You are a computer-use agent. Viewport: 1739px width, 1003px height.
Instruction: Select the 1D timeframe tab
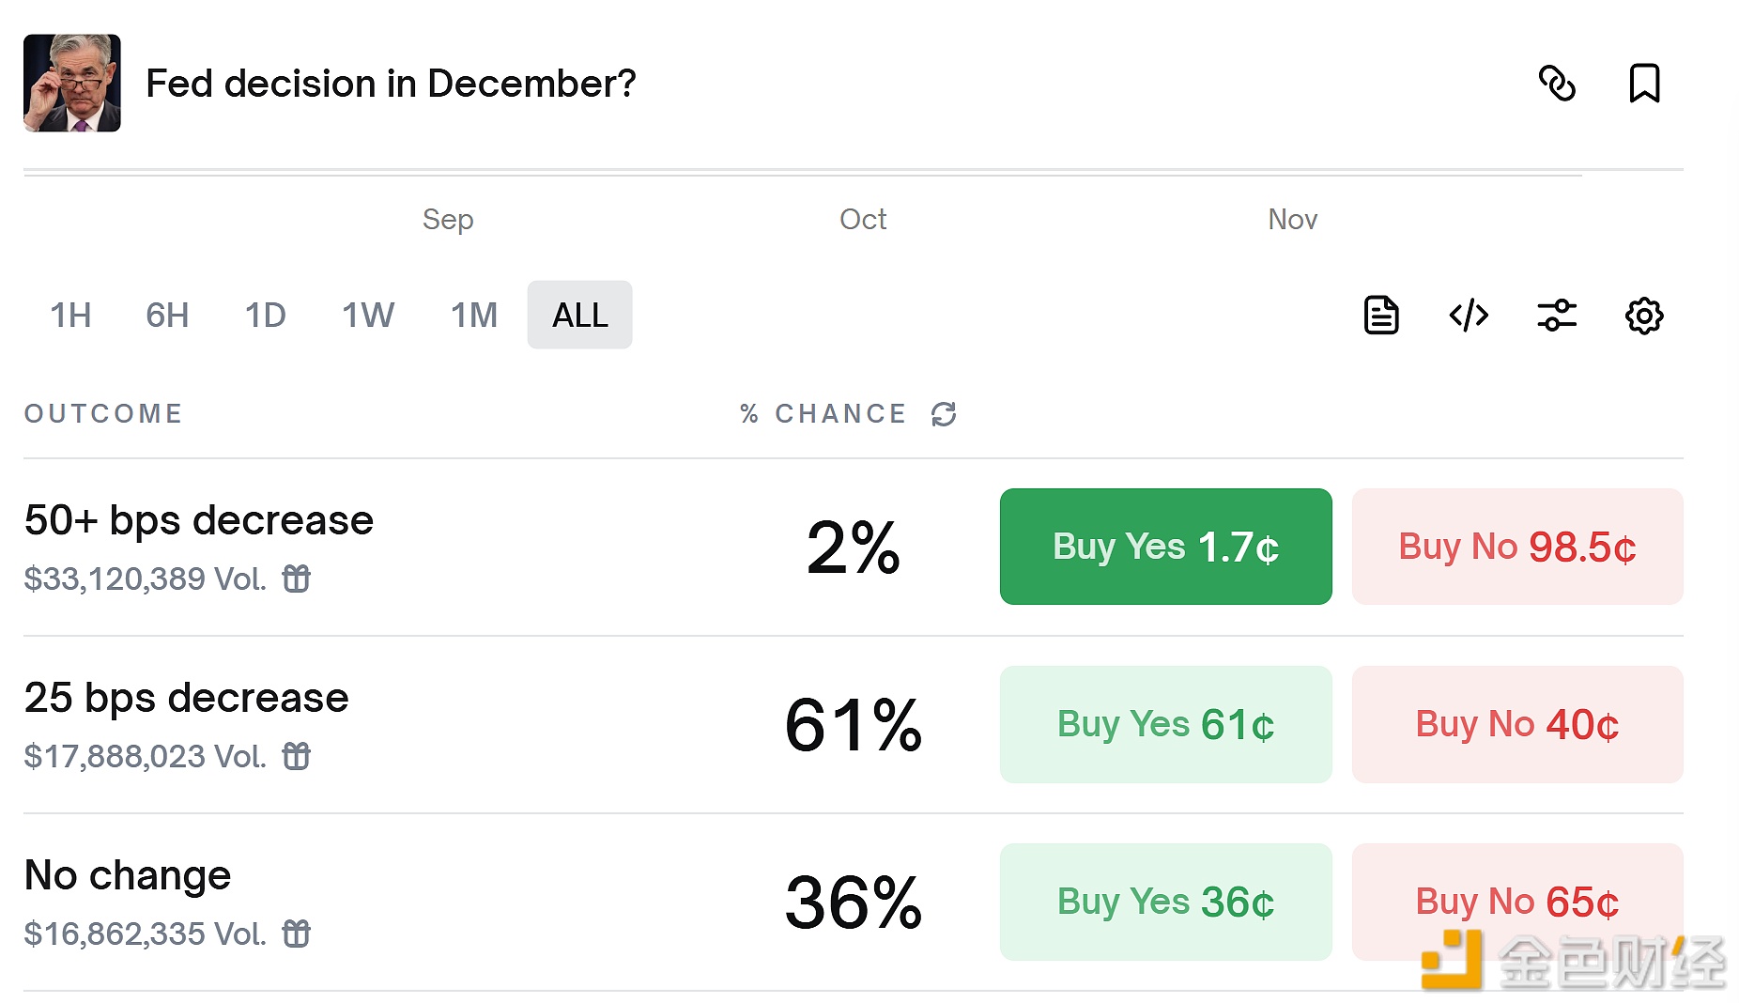coord(265,316)
